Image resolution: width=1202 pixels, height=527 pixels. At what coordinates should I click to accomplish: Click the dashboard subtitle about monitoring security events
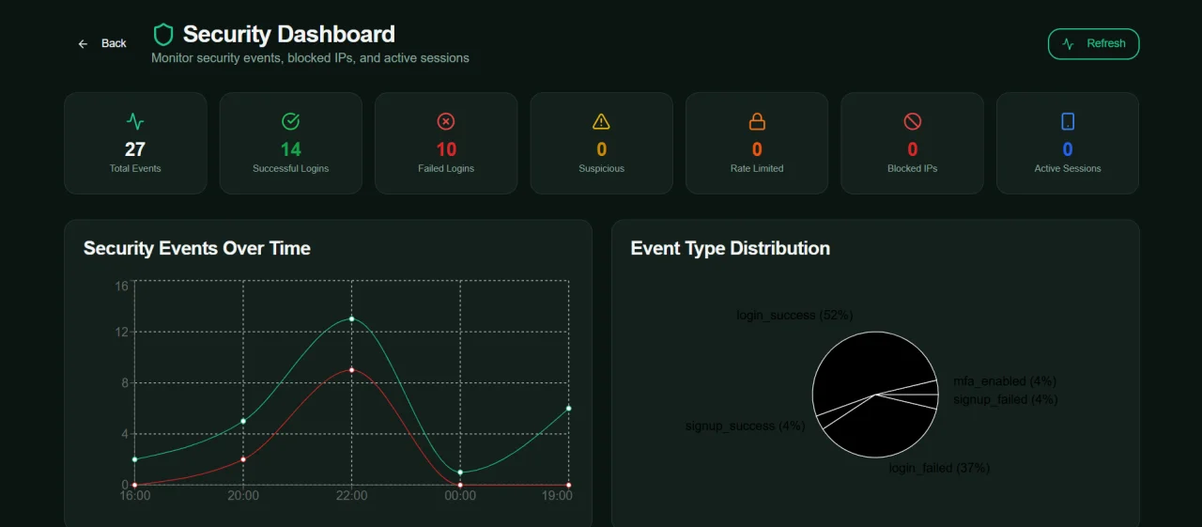tap(310, 58)
